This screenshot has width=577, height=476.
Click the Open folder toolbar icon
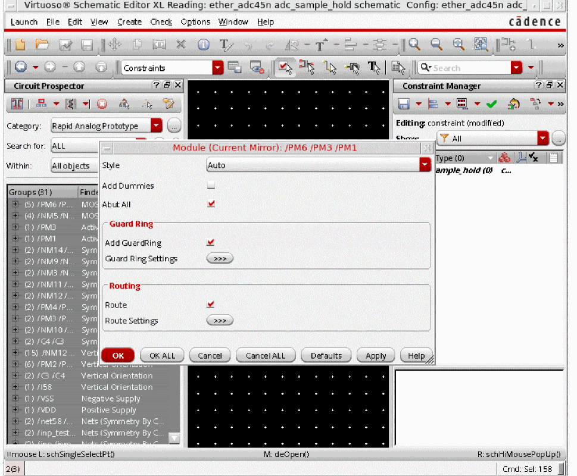[42, 45]
